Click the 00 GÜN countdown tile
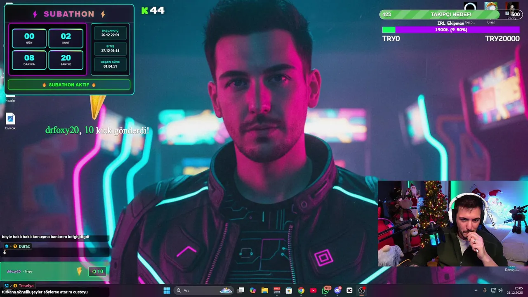528x297 pixels. (x=29, y=38)
